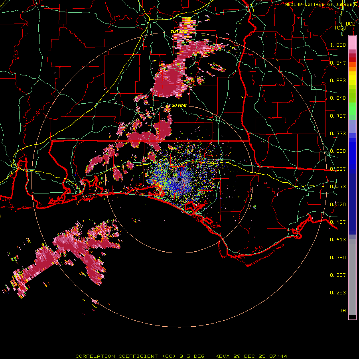
Task: Pick the bright green color bar segment
Action: (352, 109)
